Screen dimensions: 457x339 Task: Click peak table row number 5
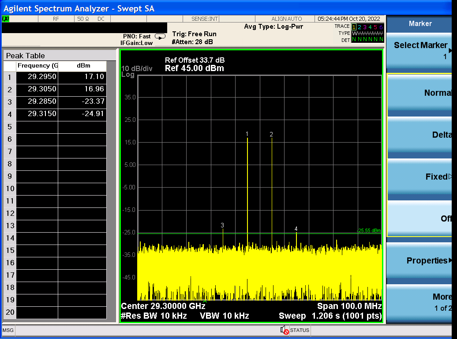pos(10,127)
